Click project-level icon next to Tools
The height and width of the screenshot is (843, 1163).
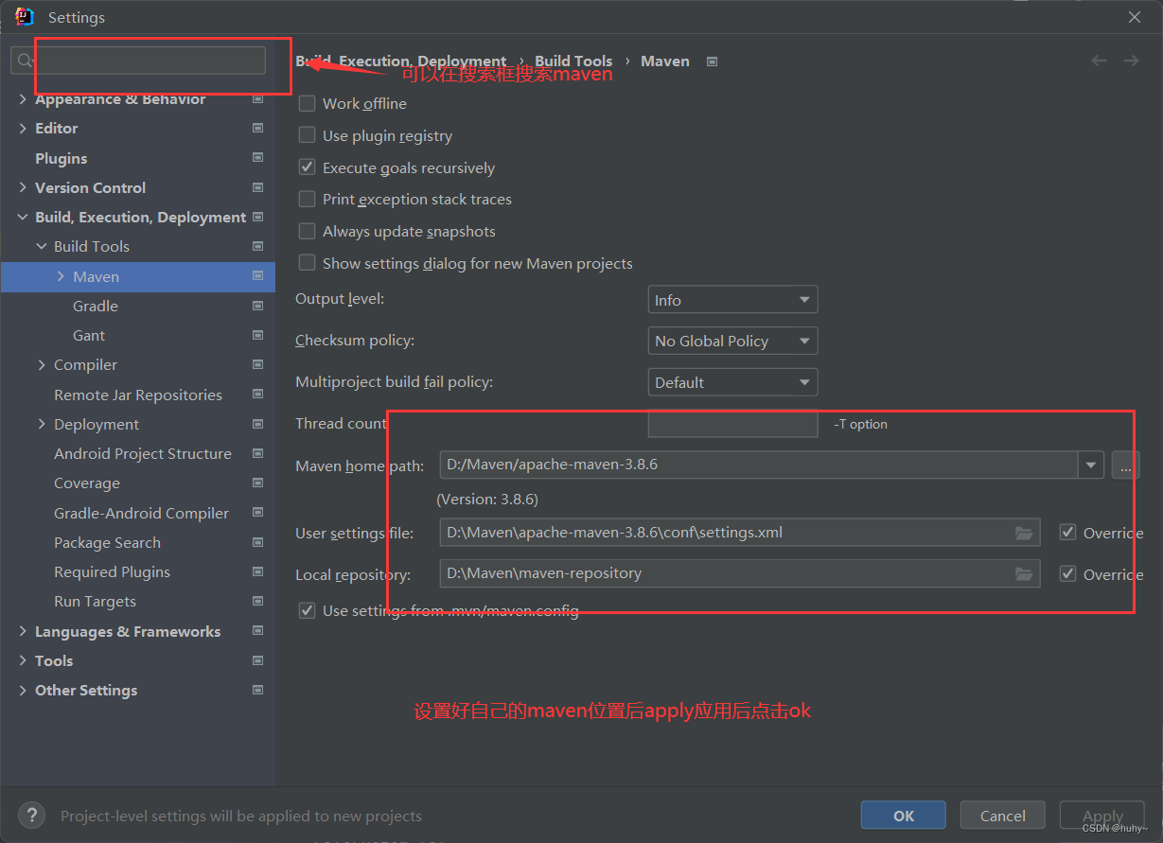pos(257,660)
